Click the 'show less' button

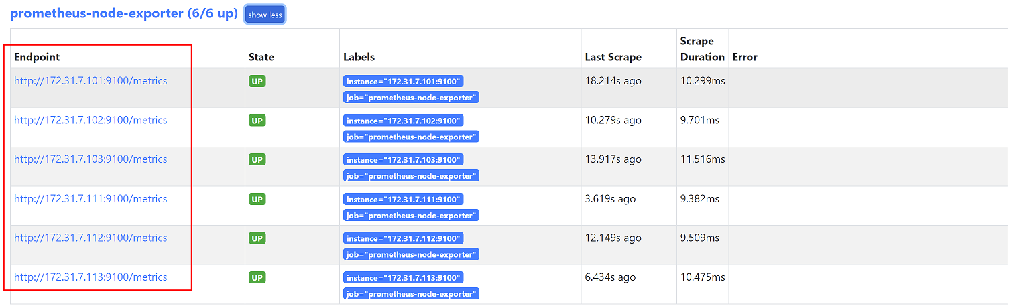265,15
